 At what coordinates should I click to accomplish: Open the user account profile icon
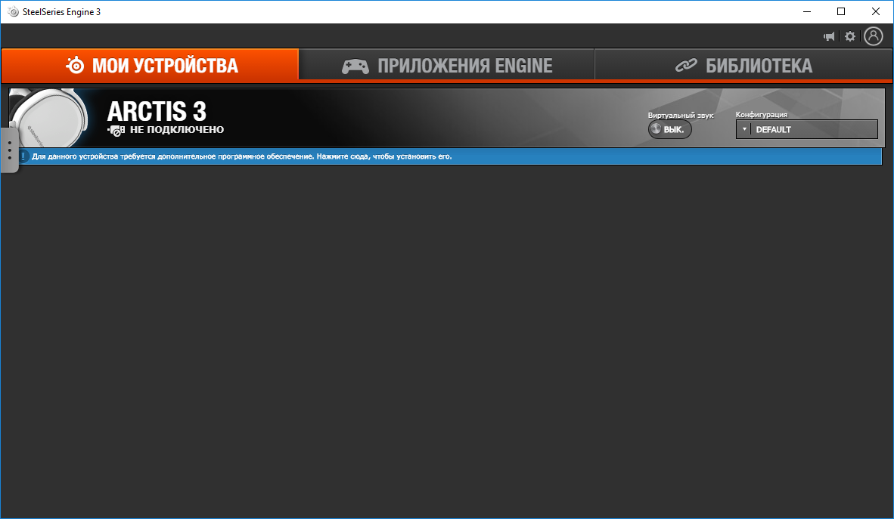tap(874, 36)
